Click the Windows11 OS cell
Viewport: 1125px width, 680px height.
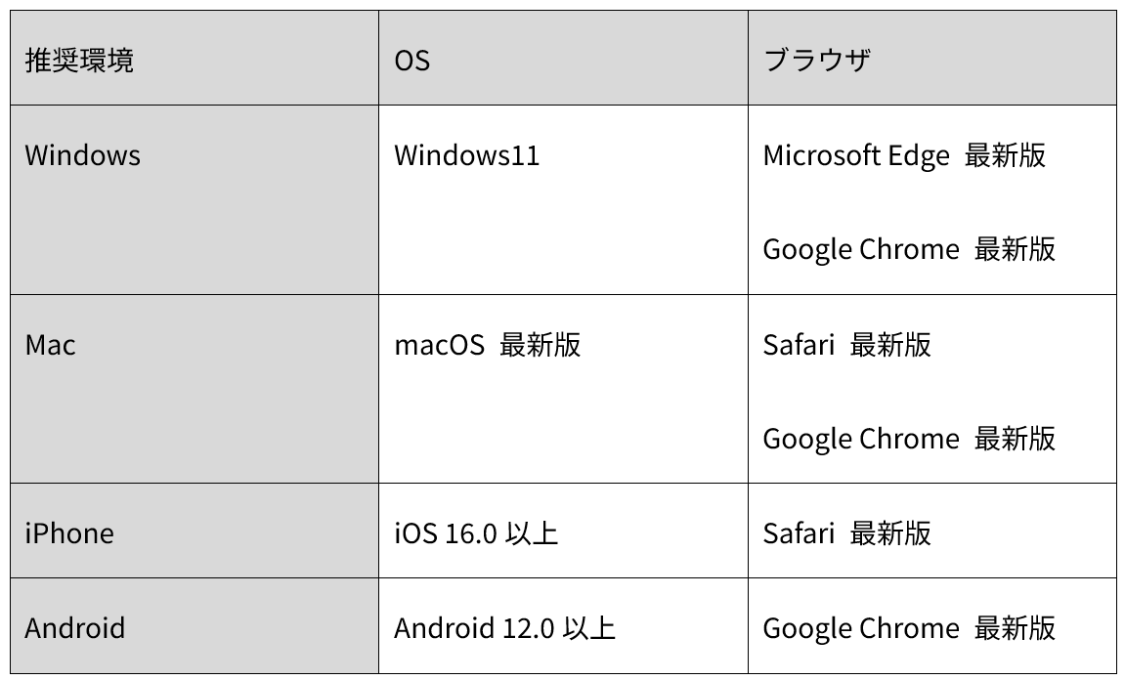point(466,155)
